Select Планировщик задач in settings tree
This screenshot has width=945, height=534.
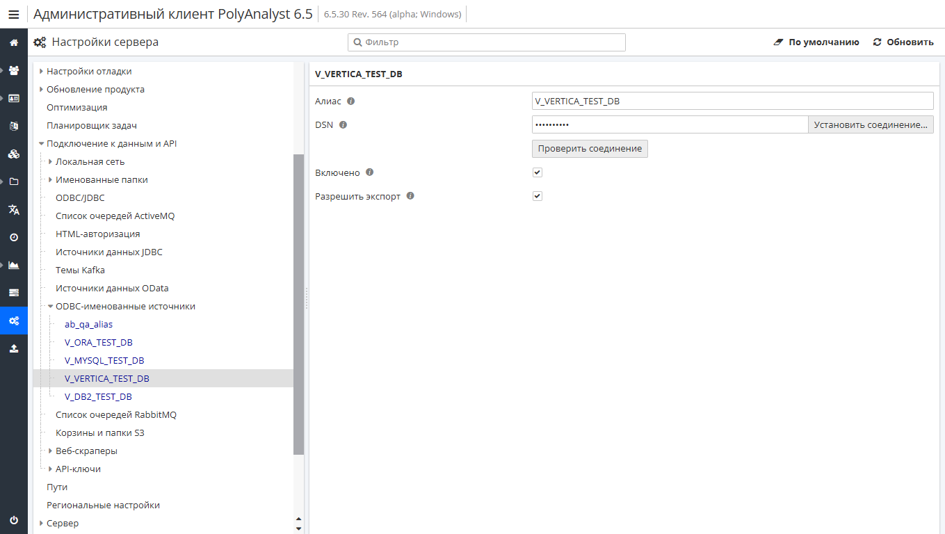(91, 125)
